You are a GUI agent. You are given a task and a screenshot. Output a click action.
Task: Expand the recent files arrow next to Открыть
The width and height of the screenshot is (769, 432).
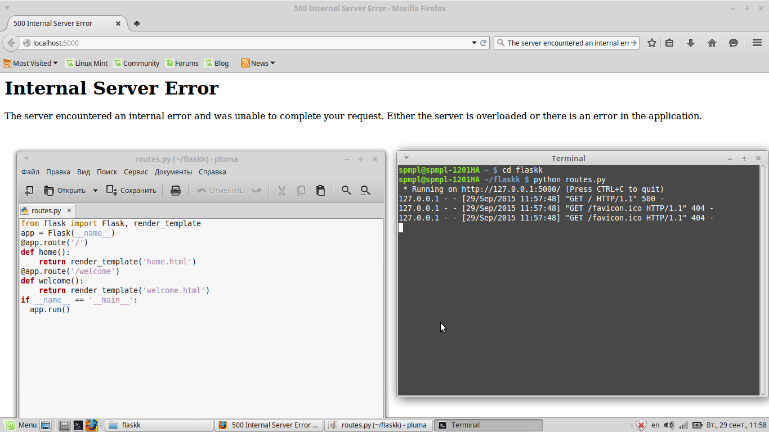pos(95,191)
